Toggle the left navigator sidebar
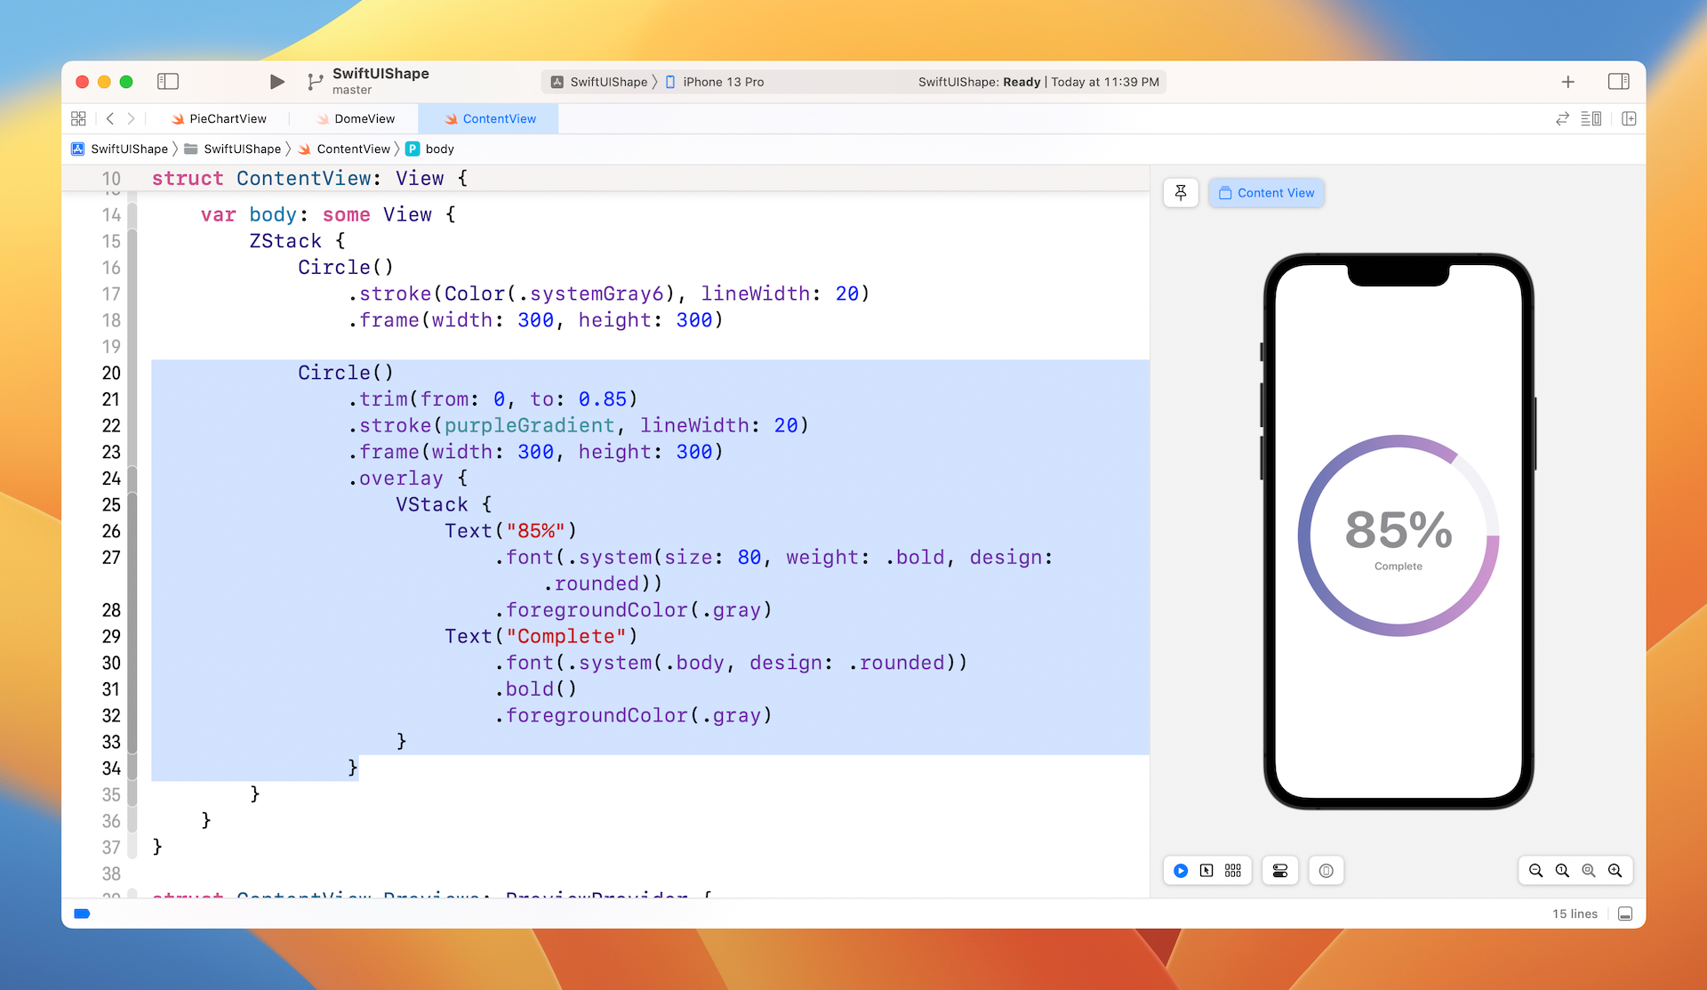1707x990 pixels. point(168,82)
